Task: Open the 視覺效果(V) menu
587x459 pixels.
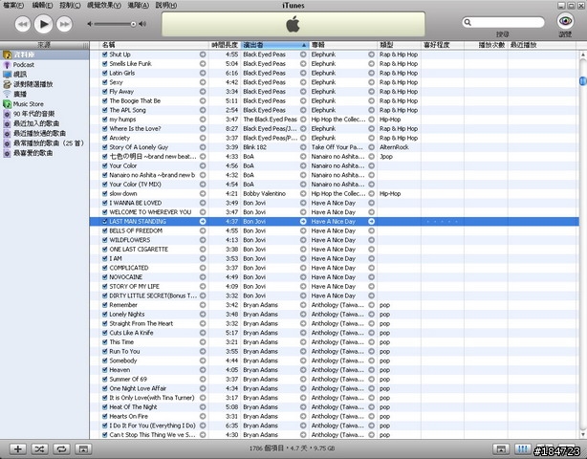Action: [104, 5]
